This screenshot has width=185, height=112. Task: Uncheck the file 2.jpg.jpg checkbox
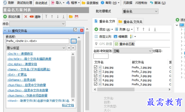click(x=96, y=71)
